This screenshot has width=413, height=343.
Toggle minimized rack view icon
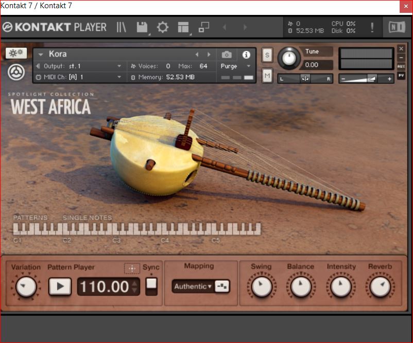204,27
